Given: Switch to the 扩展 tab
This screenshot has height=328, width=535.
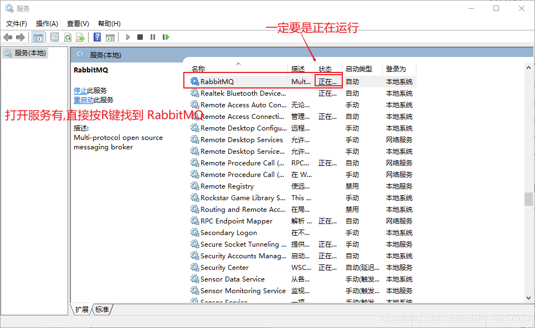Looking at the screenshot, I should pyautogui.click(x=81, y=309).
